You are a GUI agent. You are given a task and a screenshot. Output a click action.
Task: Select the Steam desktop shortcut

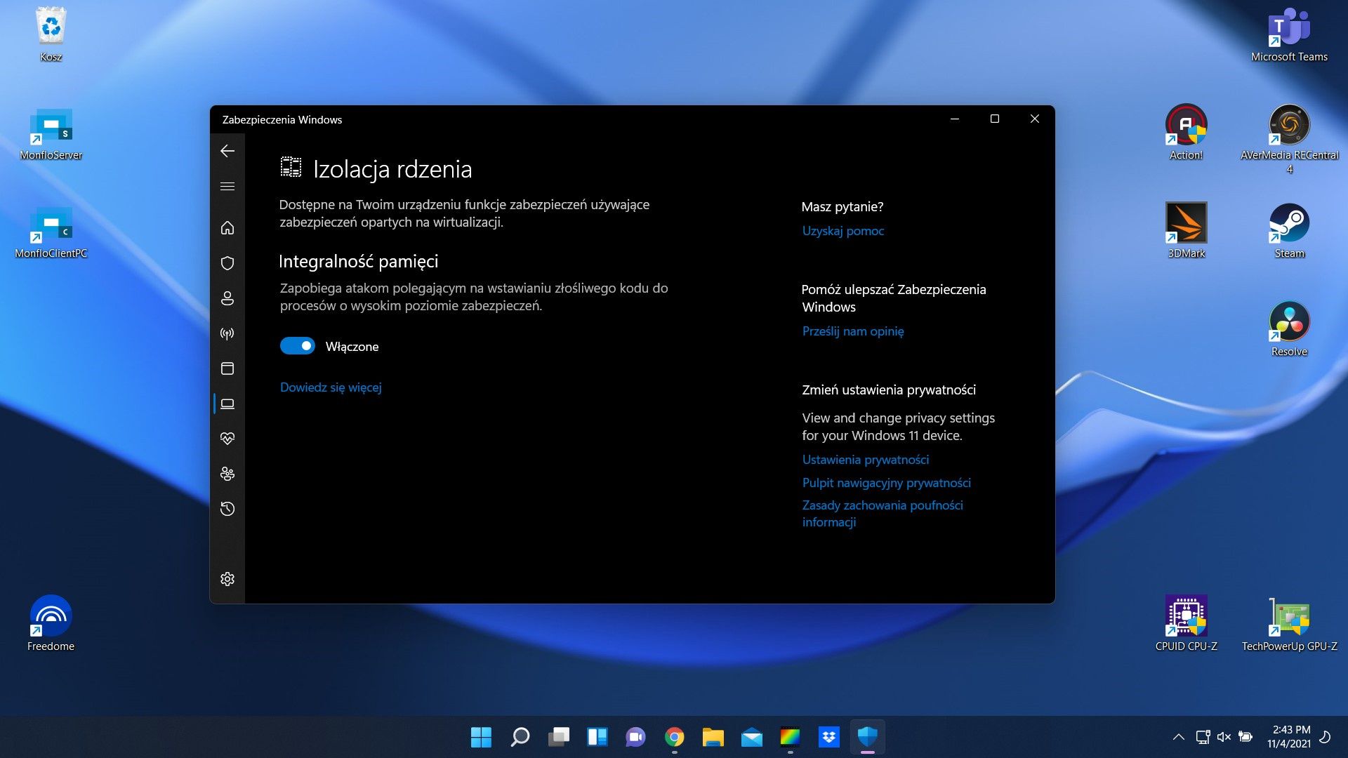tap(1289, 230)
